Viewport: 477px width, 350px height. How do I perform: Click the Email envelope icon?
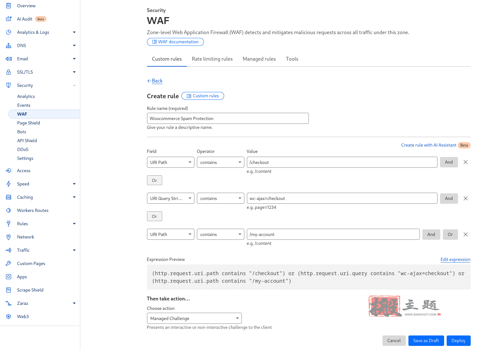[9, 59]
